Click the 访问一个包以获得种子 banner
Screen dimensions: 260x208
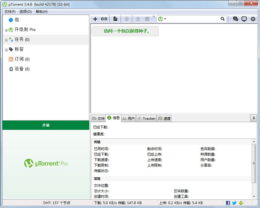(125, 31)
